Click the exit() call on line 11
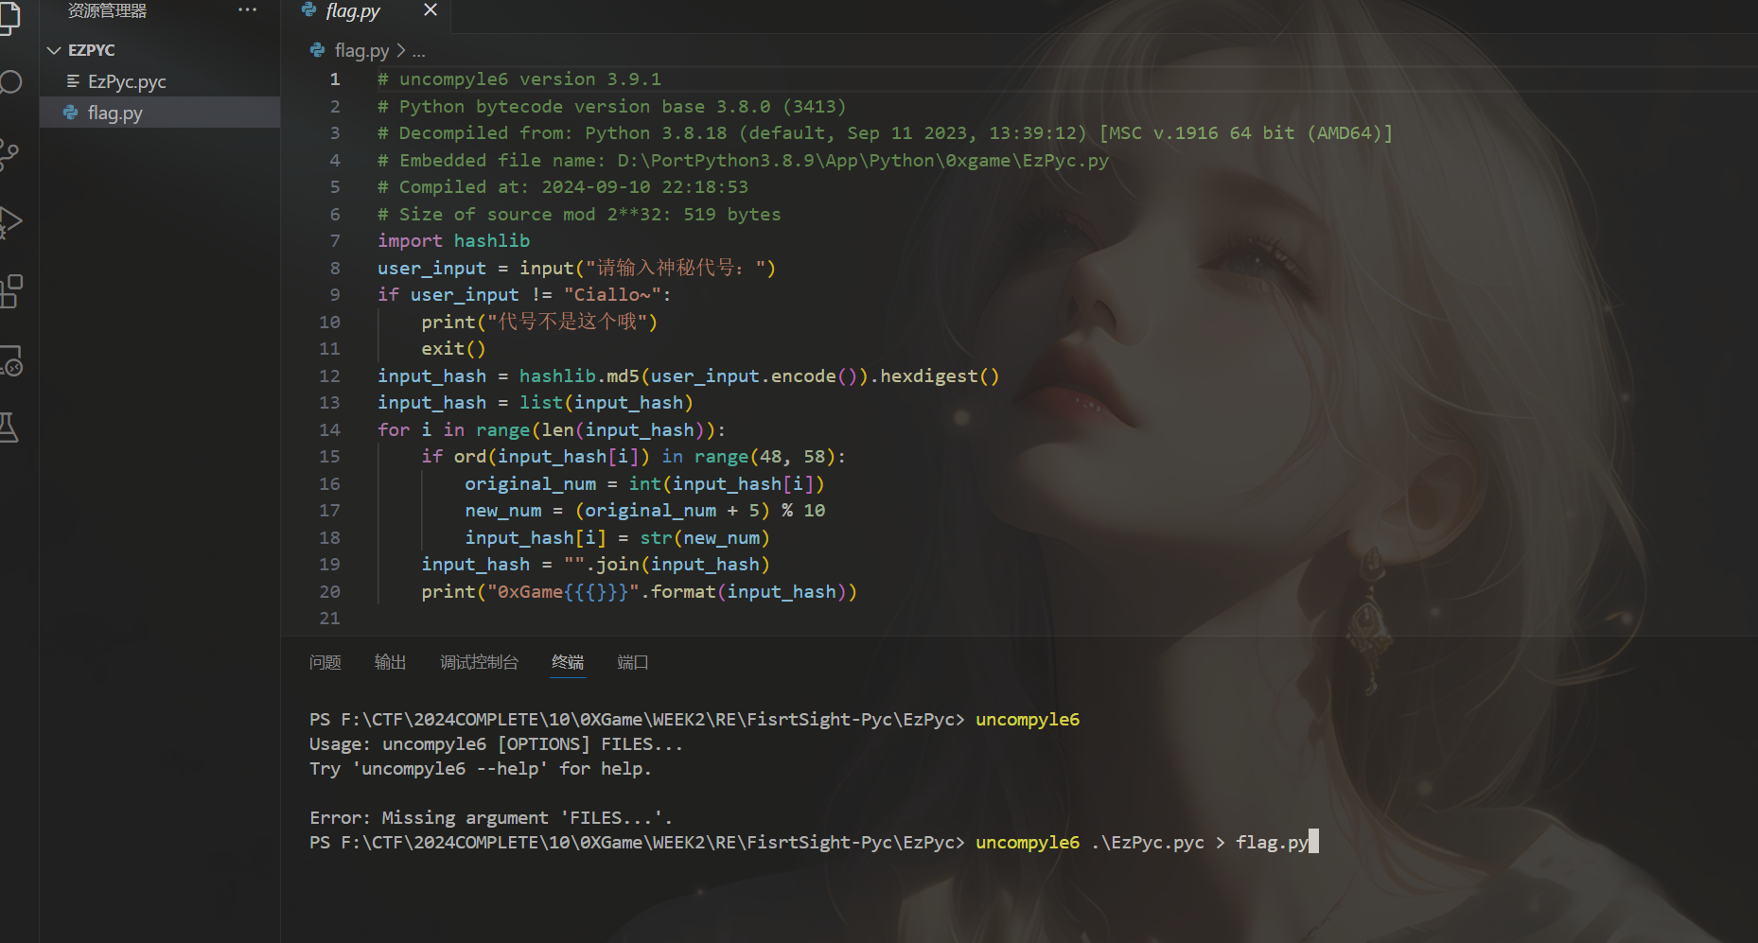 453,349
